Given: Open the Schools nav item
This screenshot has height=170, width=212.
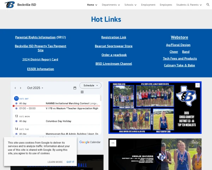Looking at the screenshot, I should (x=129, y=5).
